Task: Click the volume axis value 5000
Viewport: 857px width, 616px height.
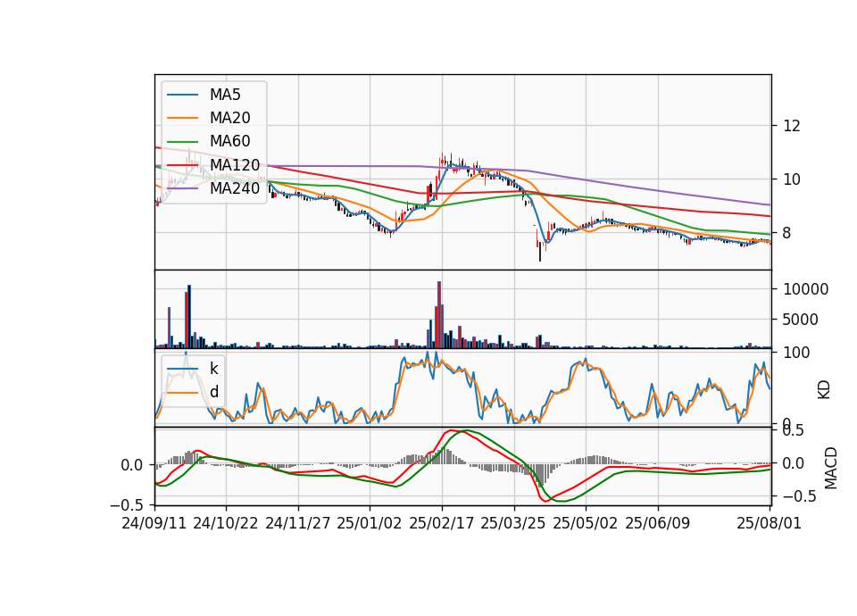Action: click(800, 320)
